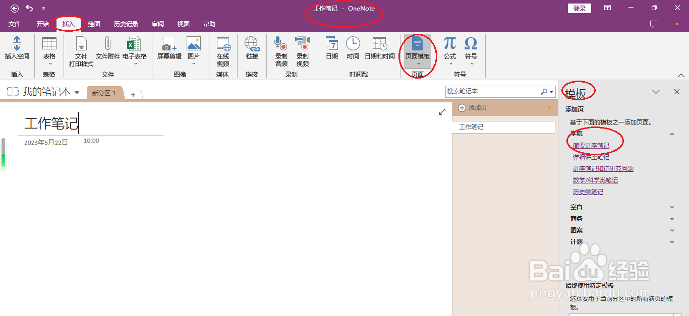Viewport: 689px width, 316px height.
Task: Expand the 计划 template category
Action: (x=672, y=242)
